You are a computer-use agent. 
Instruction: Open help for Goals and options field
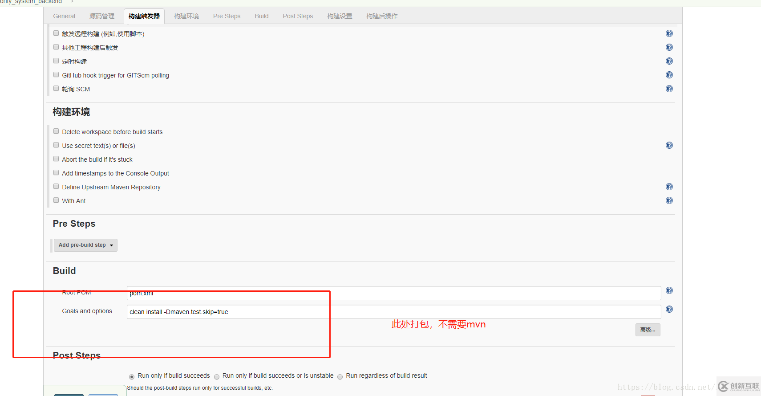click(x=669, y=309)
